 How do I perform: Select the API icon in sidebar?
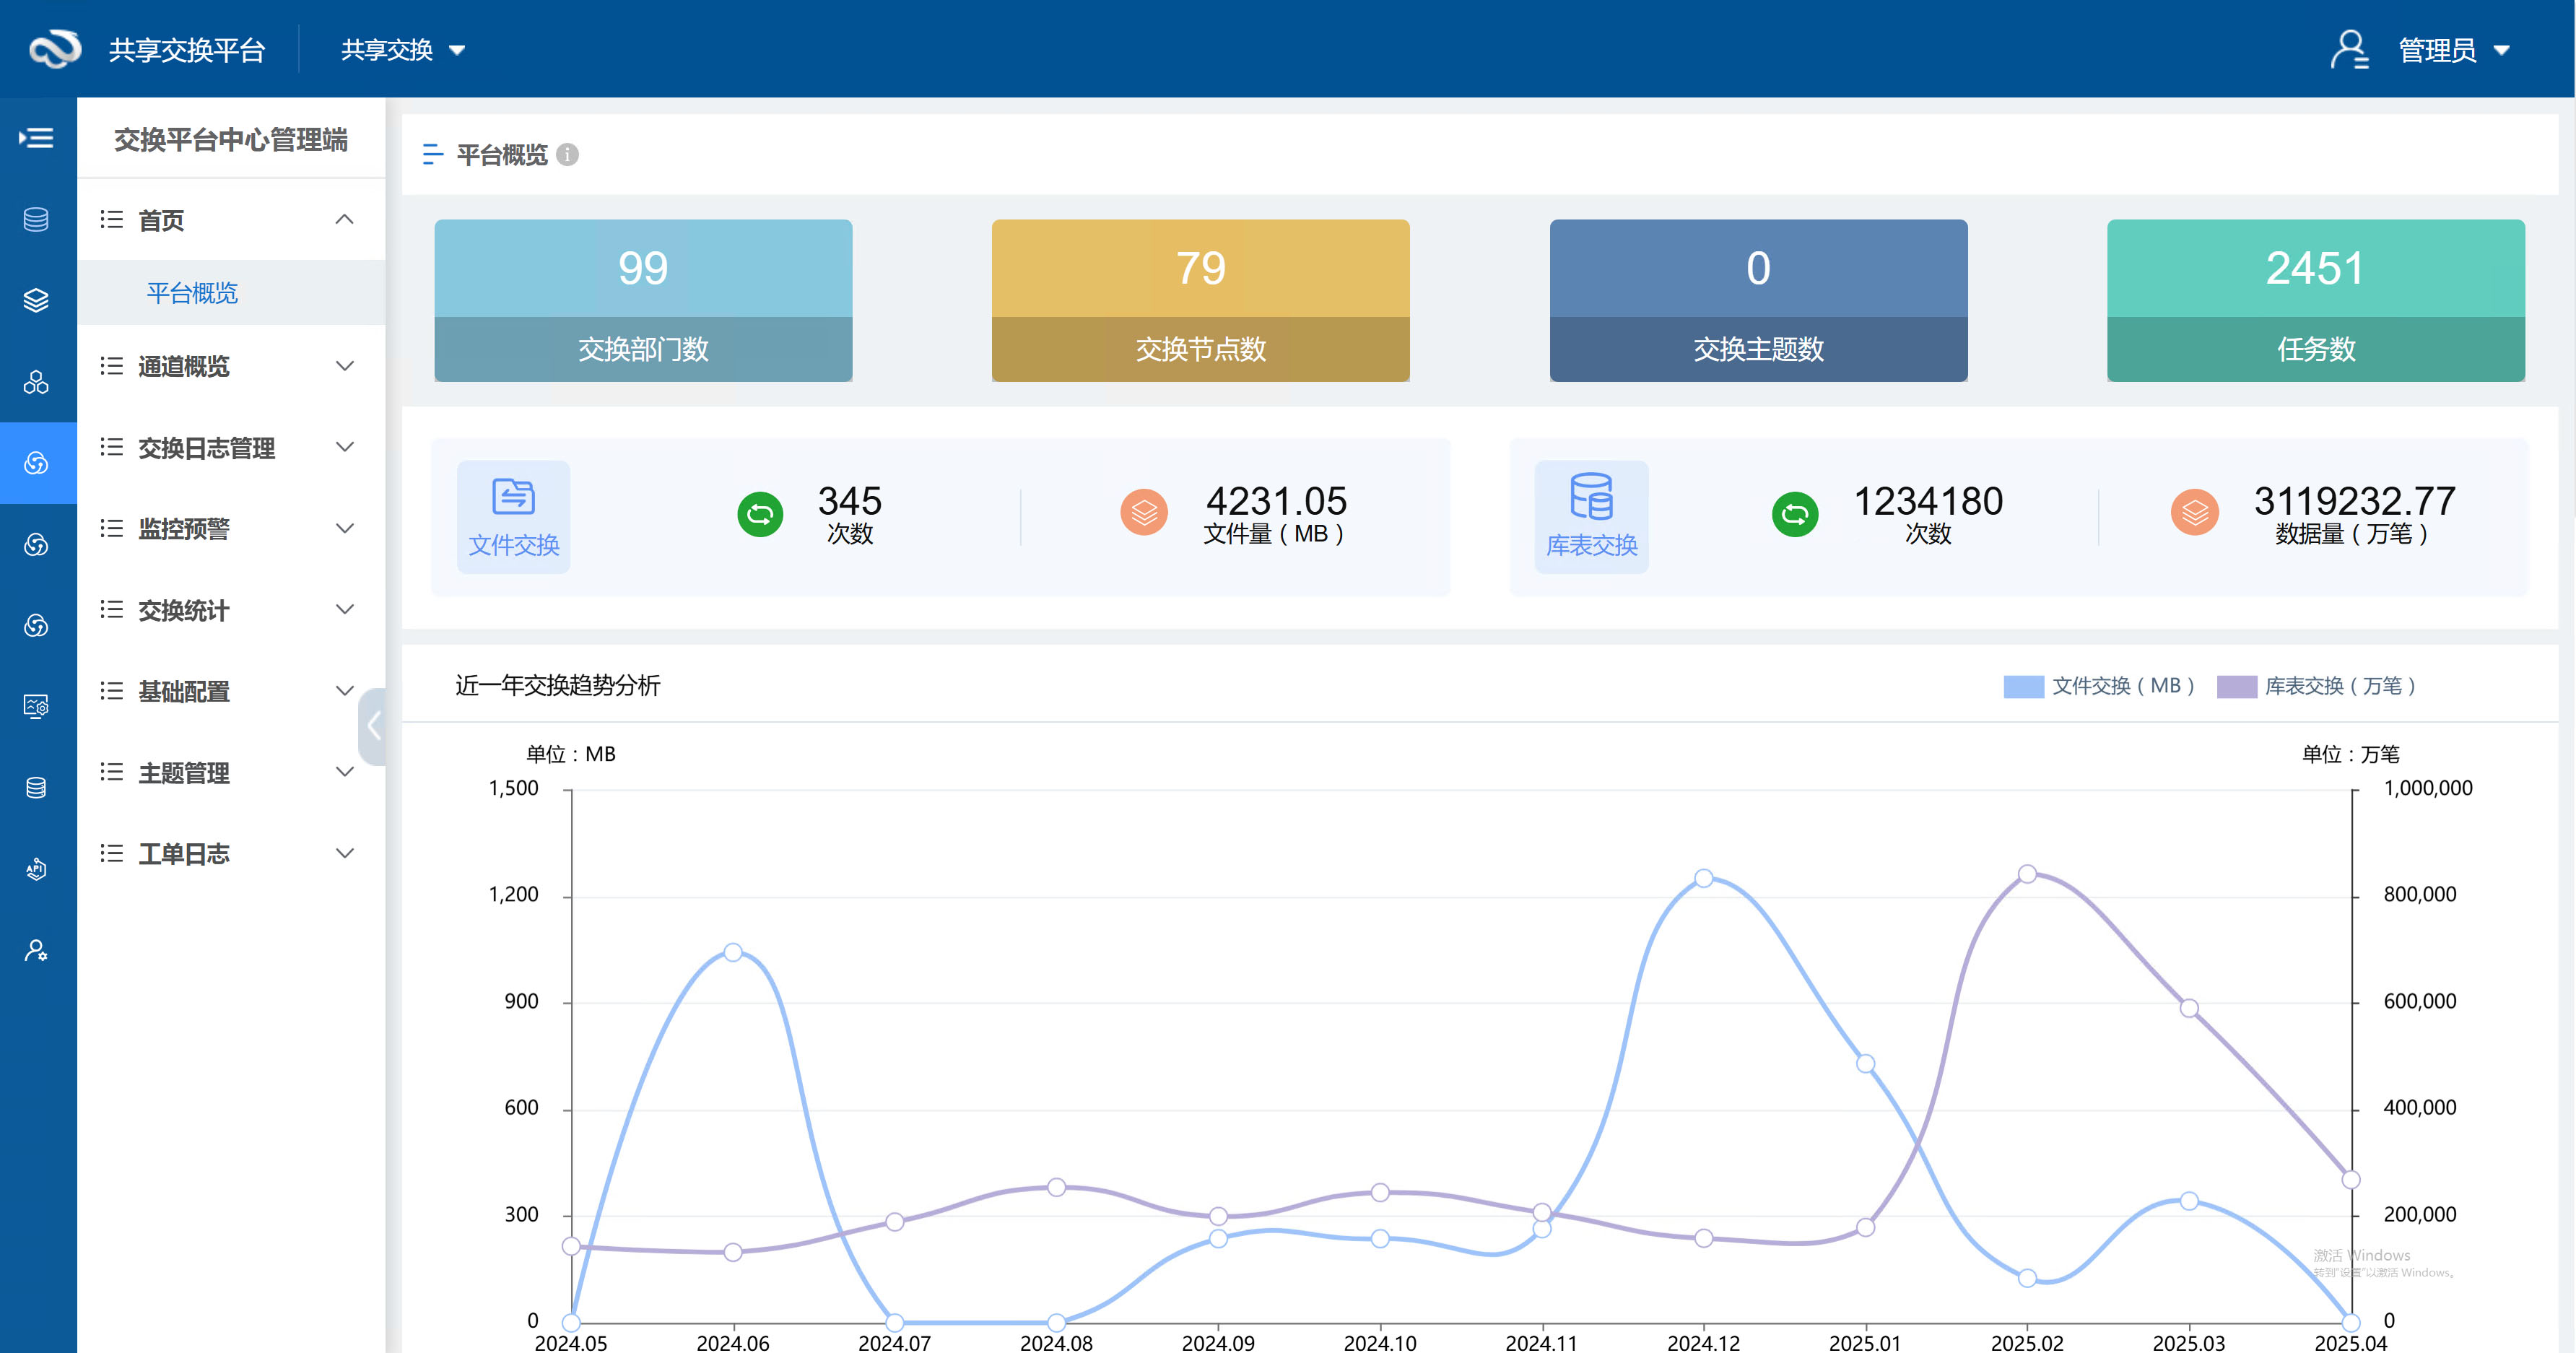[x=36, y=868]
